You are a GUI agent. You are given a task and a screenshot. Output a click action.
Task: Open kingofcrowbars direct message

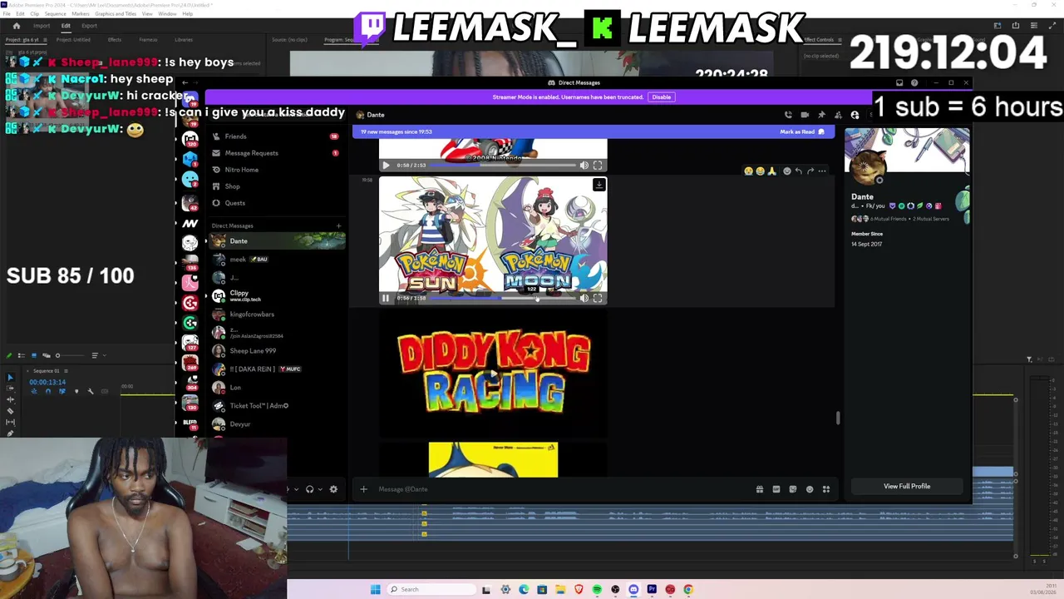[x=277, y=314]
